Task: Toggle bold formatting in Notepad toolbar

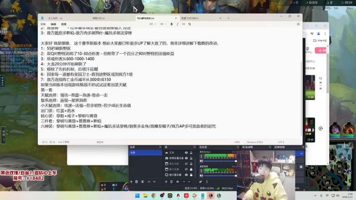Action: 171,24
